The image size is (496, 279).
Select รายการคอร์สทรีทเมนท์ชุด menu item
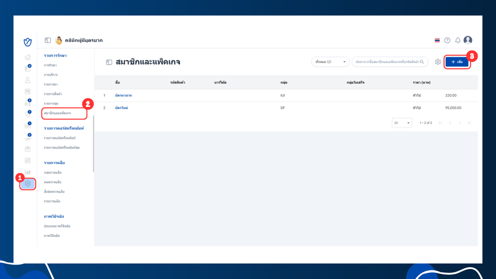point(61,147)
